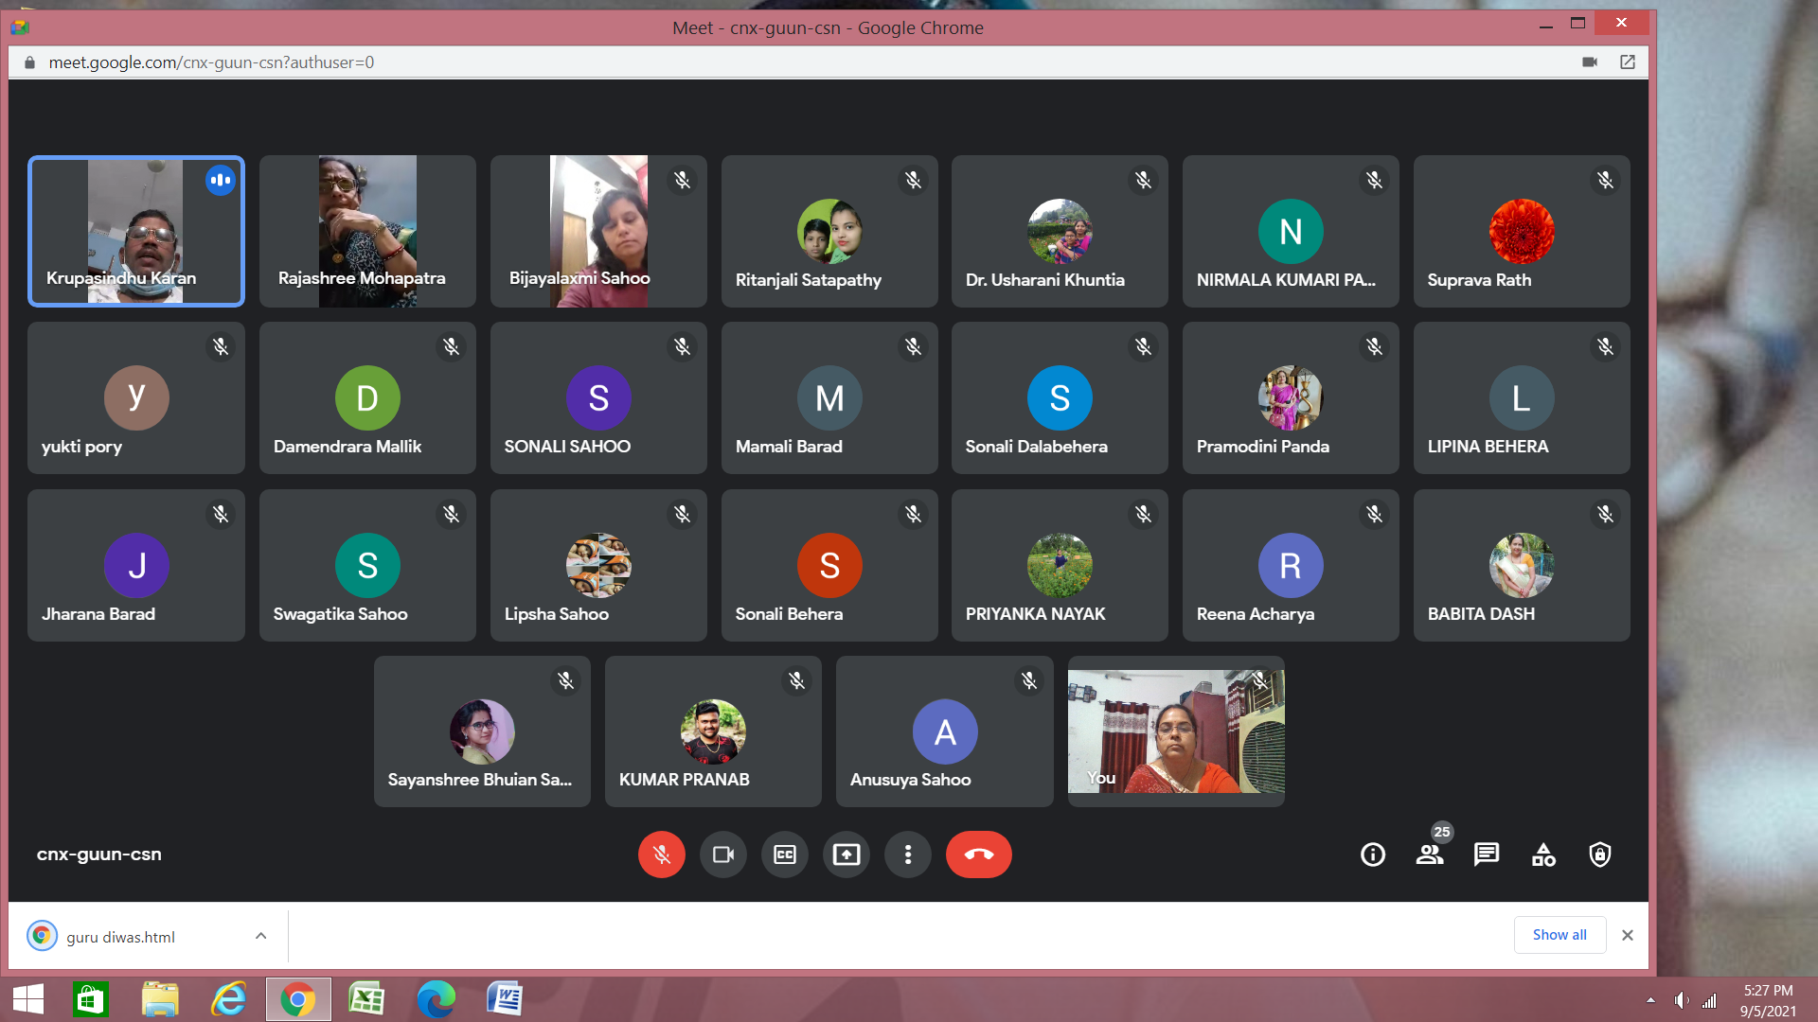1818x1022 pixels.
Task: Show the participants list with 25 badge
Action: tap(1430, 855)
